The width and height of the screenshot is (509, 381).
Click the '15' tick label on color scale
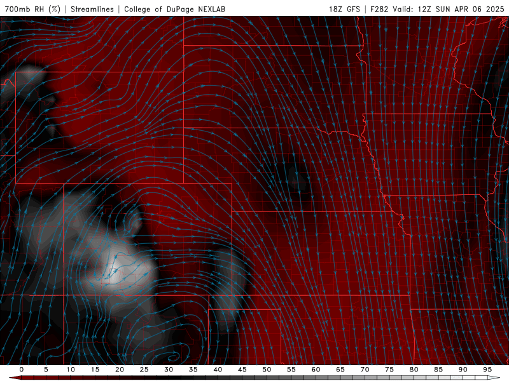(95, 370)
